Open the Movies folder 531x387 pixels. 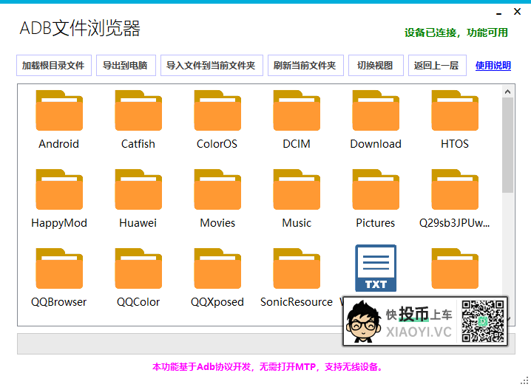[217, 191]
